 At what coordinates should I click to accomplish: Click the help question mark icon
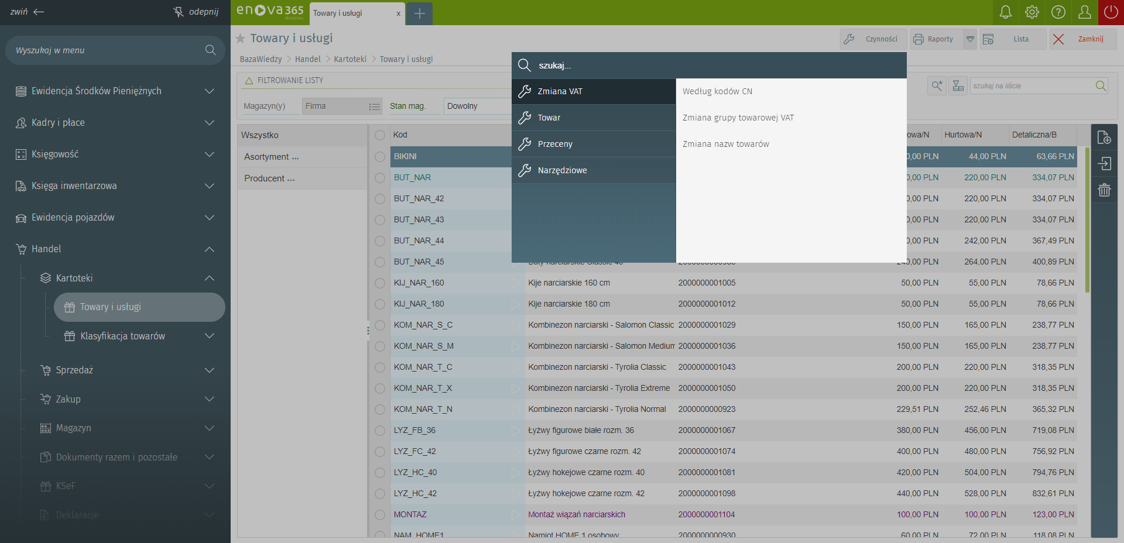point(1058,12)
